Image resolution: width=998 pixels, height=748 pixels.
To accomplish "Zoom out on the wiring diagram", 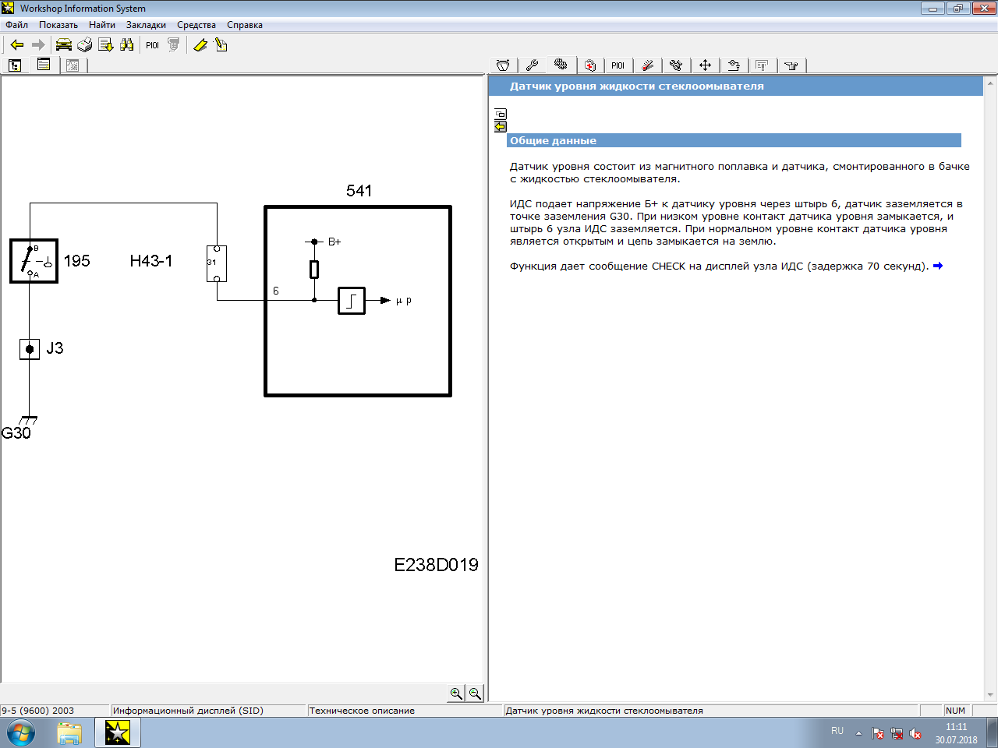I will coord(474,693).
